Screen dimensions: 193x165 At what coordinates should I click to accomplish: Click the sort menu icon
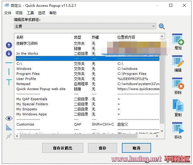9,127
